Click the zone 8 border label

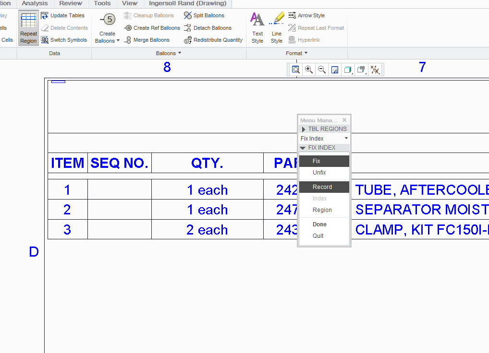[x=167, y=67]
